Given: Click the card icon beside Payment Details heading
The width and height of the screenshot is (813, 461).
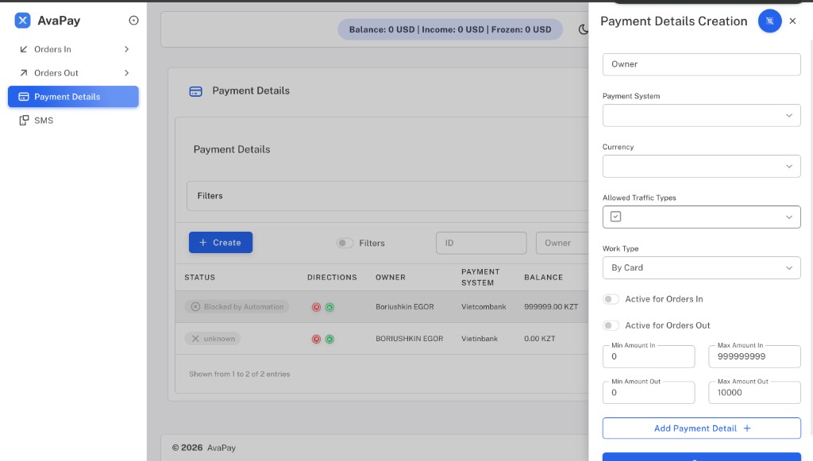Looking at the screenshot, I should point(195,92).
